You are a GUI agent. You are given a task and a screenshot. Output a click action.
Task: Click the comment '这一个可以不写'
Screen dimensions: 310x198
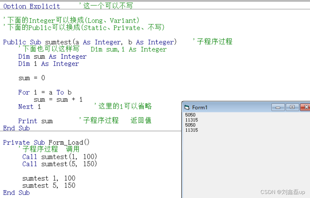[106, 6]
